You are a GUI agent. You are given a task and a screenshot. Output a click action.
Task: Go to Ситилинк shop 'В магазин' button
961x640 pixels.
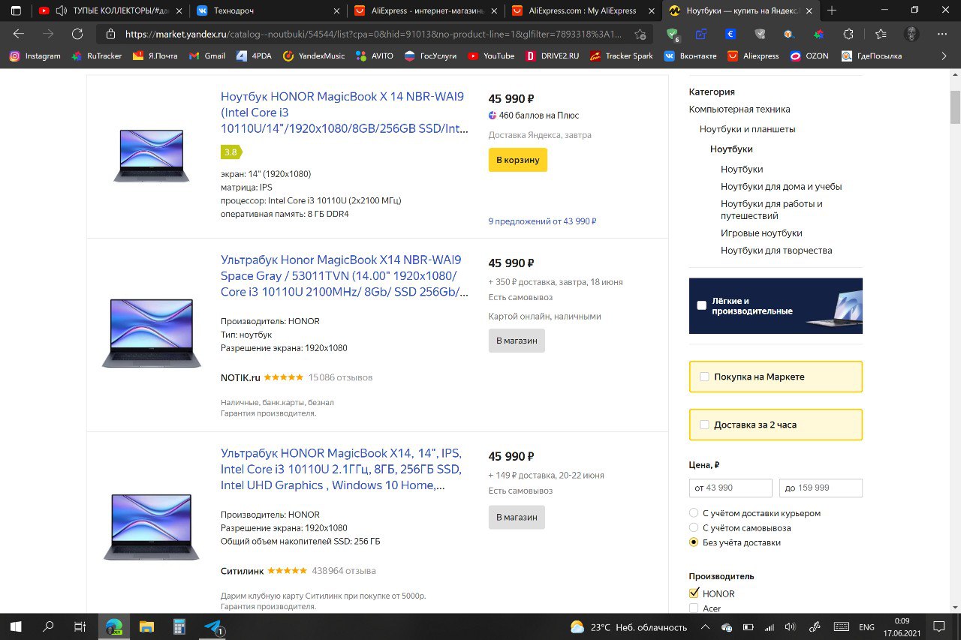click(x=517, y=518)
